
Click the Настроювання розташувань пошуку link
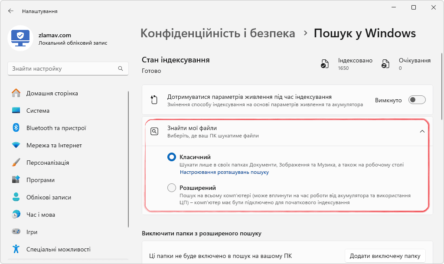click(x=224, y=172)
